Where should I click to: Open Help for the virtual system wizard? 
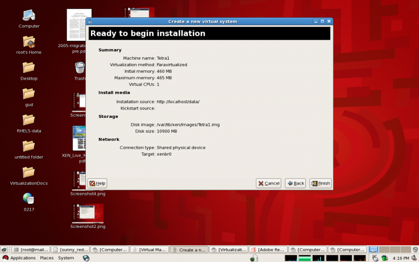[x=97, y=183]
